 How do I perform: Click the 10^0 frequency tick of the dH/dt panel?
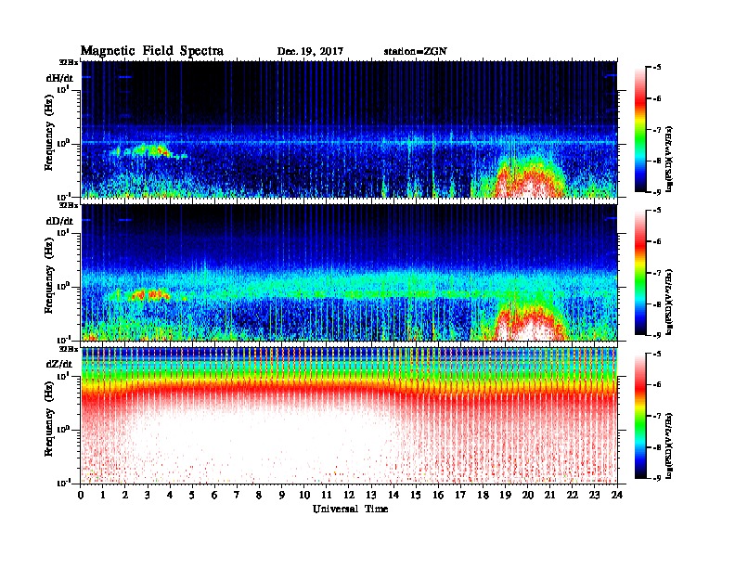click(x=63, y=143)
